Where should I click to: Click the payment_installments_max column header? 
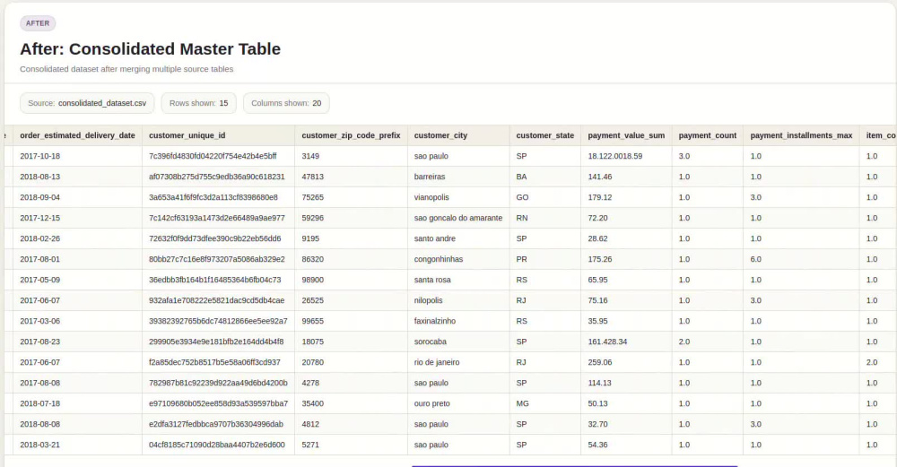point(801,135)
